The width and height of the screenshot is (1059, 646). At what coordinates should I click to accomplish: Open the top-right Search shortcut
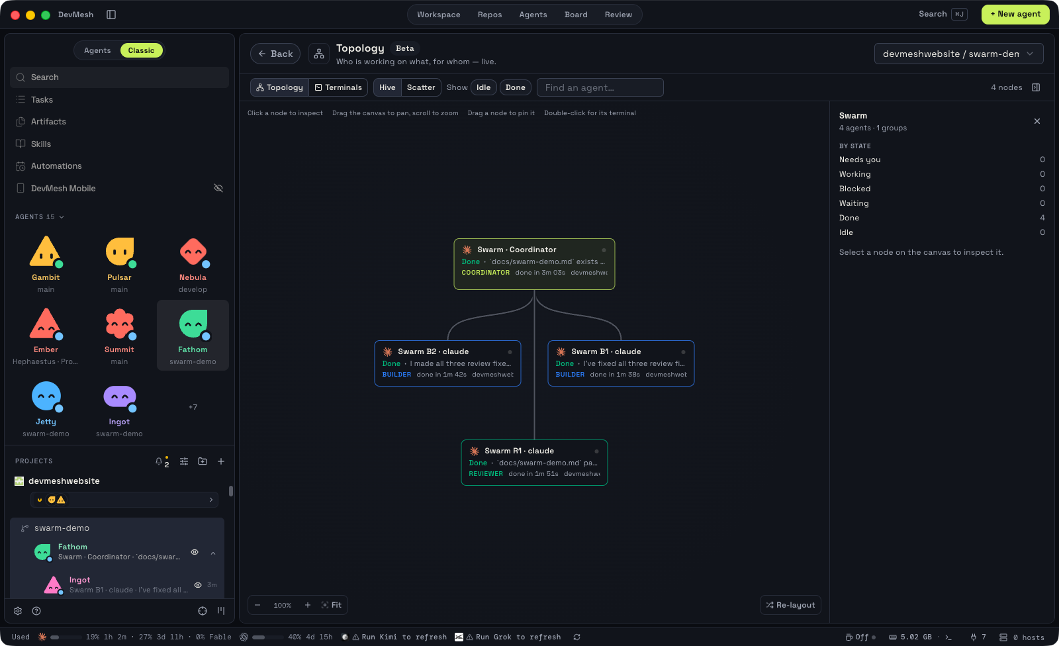click(x=943, y=14)
